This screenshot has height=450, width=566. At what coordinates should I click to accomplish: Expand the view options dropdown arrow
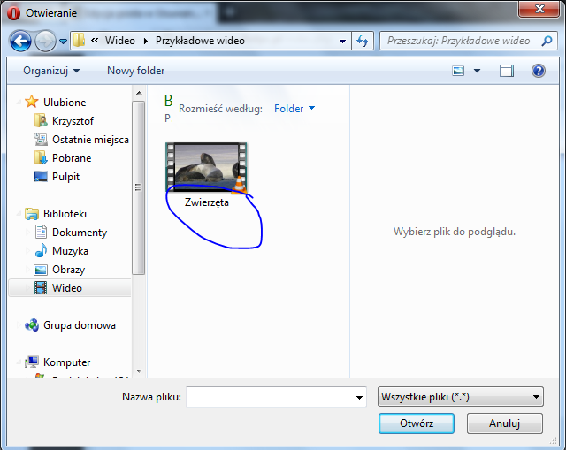coord(477,71)
